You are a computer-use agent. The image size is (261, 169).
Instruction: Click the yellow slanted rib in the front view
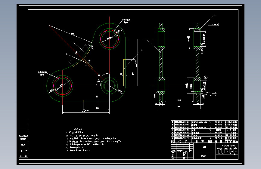tap(88, 64)
